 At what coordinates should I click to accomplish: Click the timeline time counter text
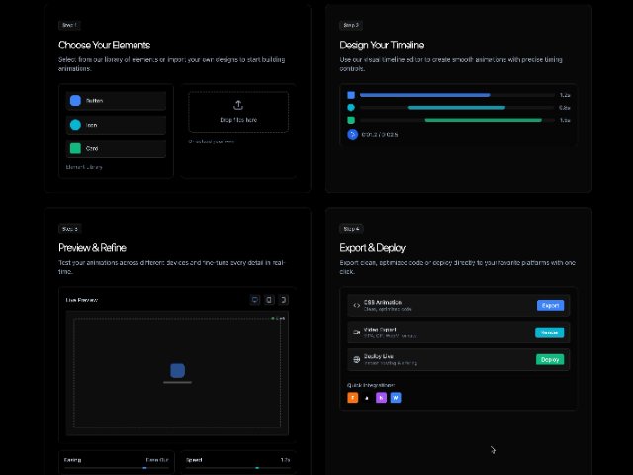[380, 135]
